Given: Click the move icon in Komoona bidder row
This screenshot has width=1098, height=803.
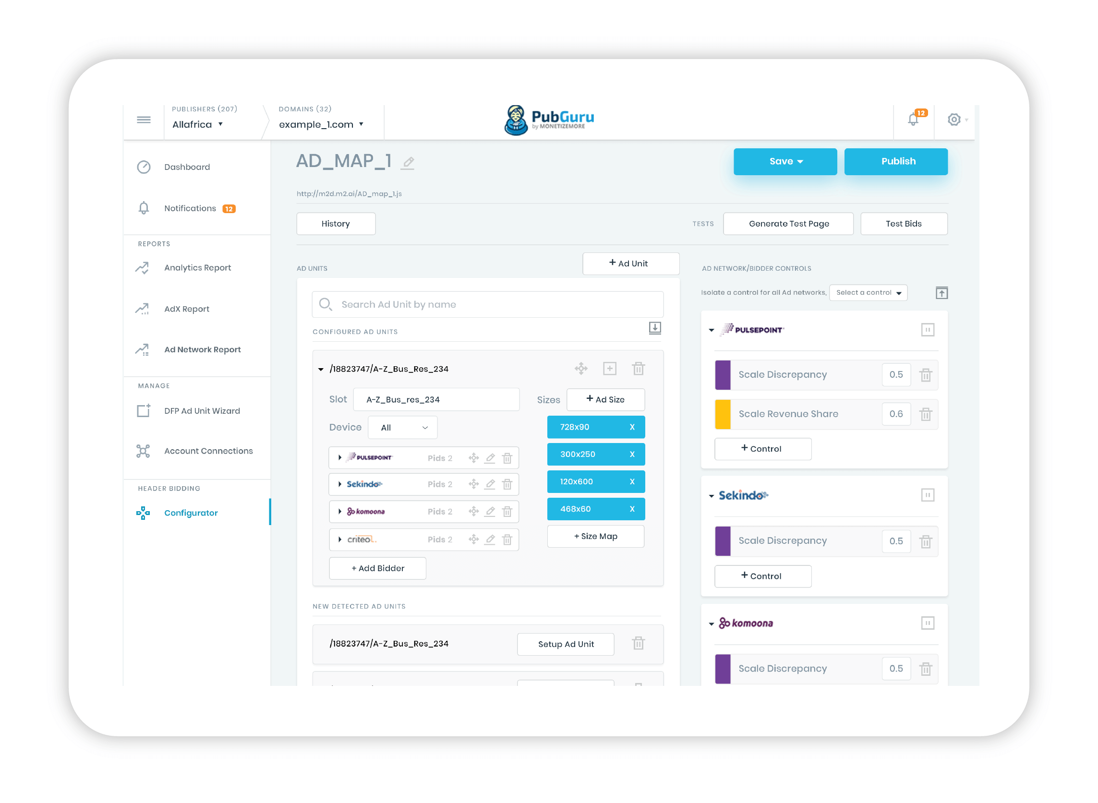Looking at the screenshot, I should [474, 511].
